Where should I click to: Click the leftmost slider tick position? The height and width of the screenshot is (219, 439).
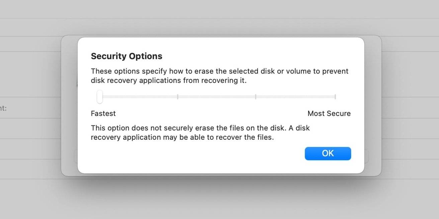pos(99,97)
